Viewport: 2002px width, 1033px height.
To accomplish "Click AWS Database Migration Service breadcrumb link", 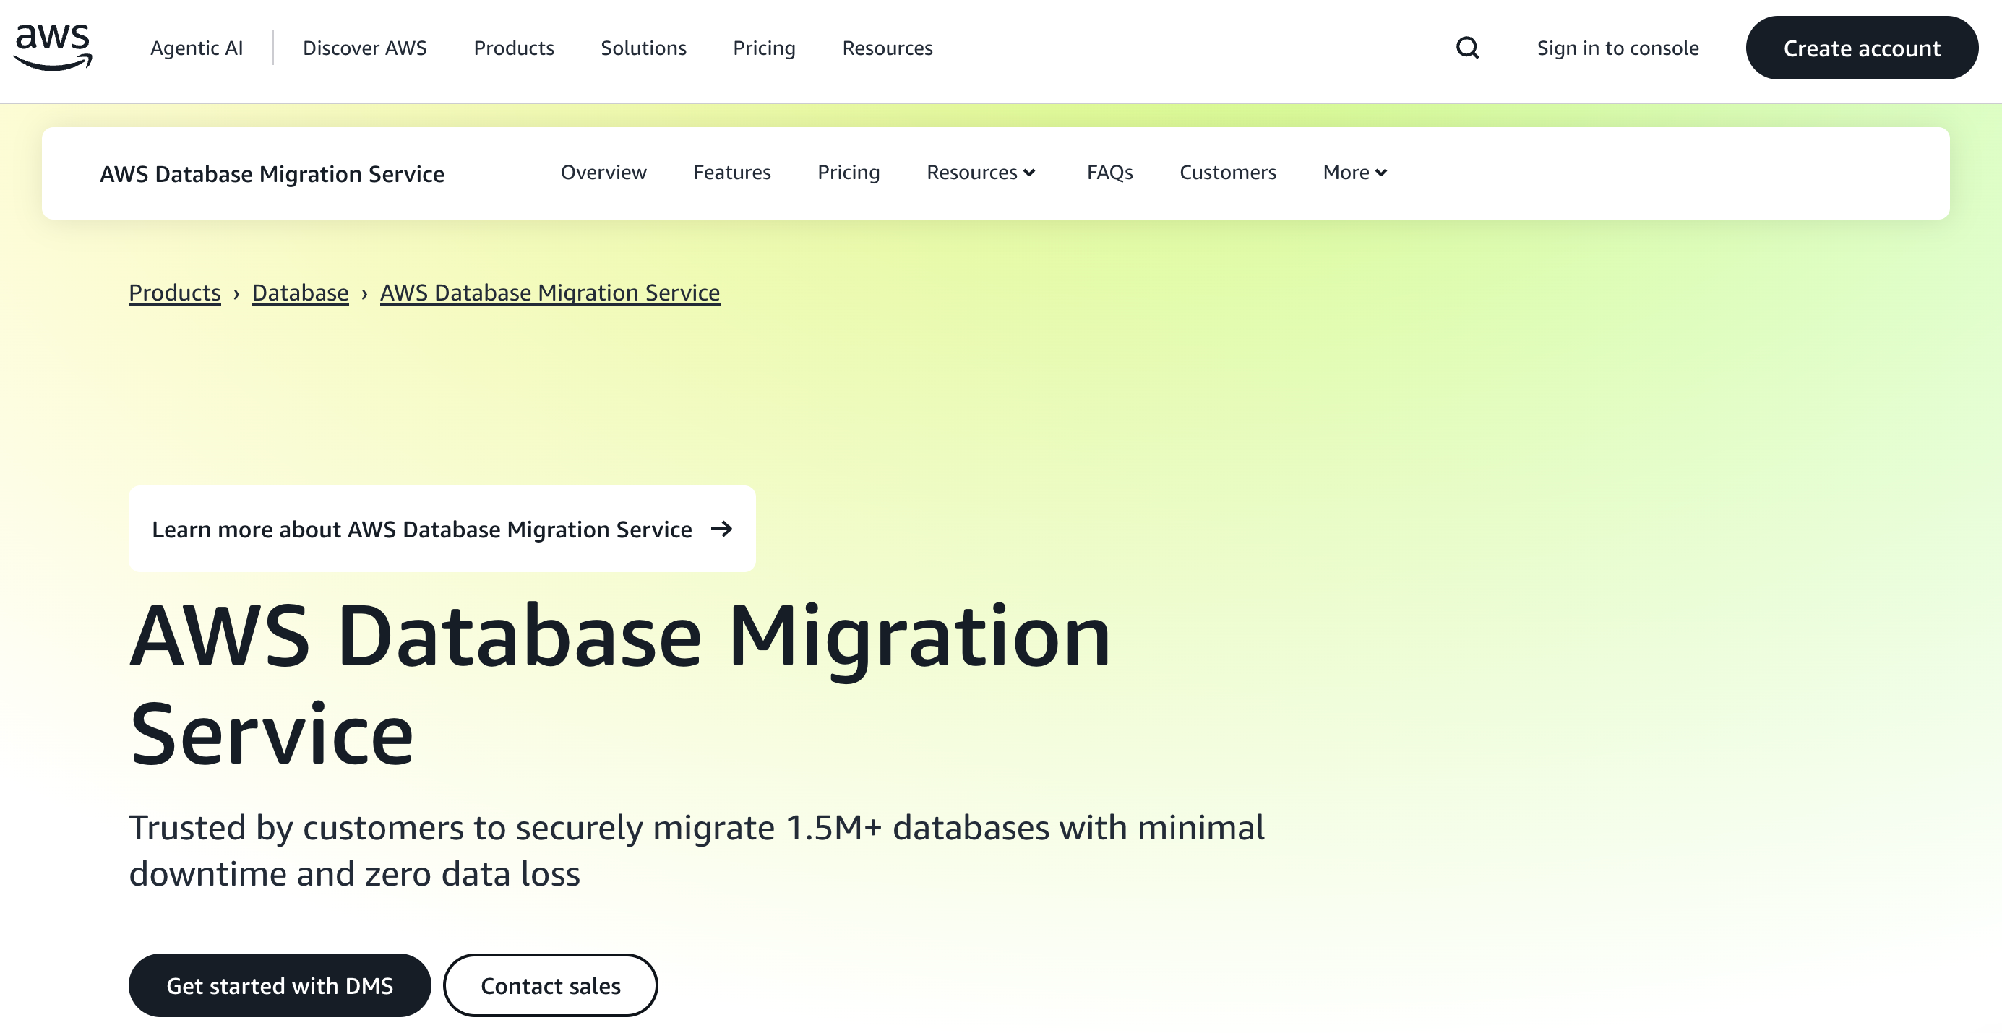I will (550, 293).
